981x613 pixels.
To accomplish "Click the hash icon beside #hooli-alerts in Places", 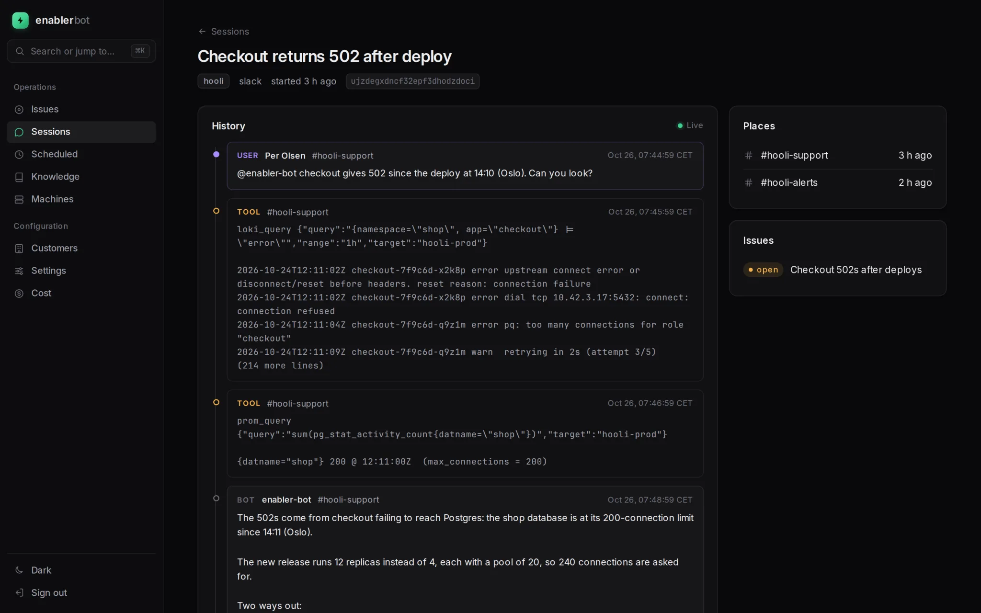I will coord(749,183).
